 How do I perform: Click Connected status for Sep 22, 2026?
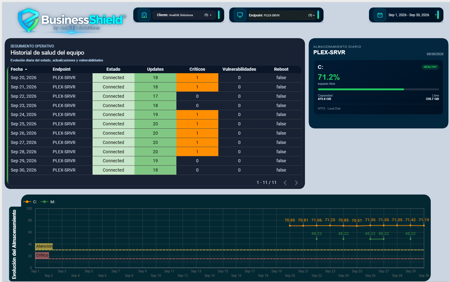tap(113, 96)
